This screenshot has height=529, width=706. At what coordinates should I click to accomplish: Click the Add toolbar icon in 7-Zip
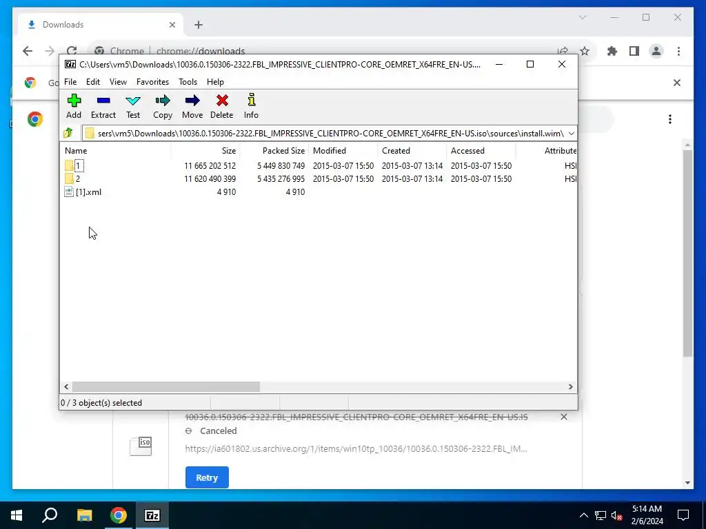point(74,106)
